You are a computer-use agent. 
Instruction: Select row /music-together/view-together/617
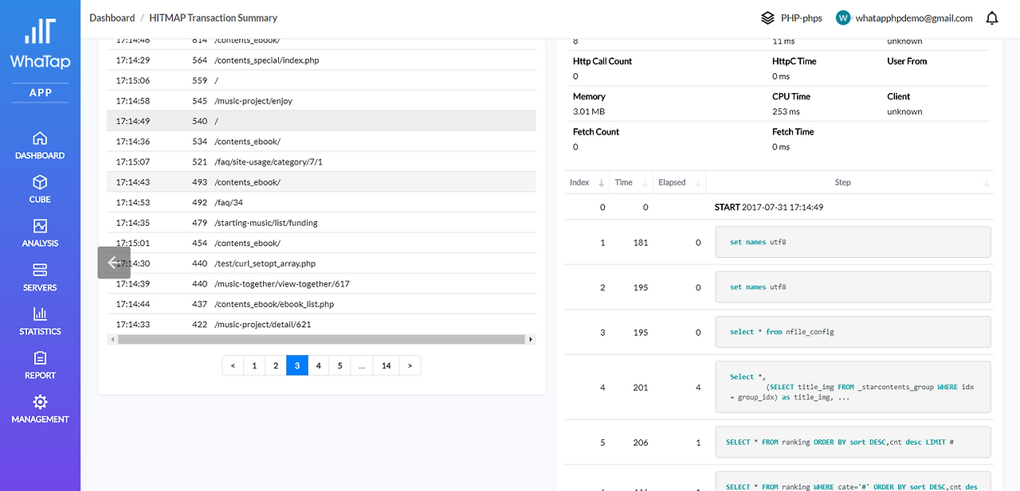(321, 283)
